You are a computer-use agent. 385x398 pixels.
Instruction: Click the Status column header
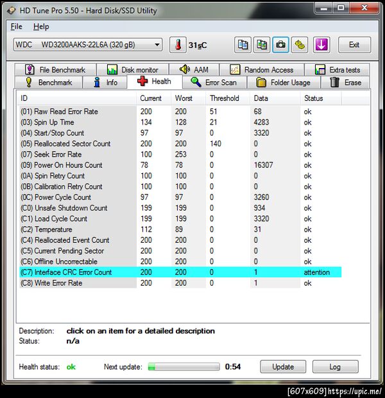321,98
